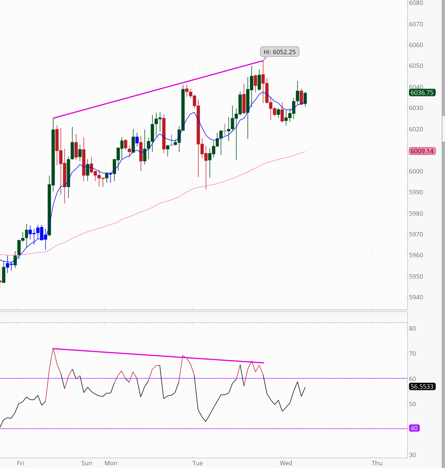This screenshot has width=445, height=468.
Task: Click the 5970 price axis label
Action: (416, 234)
